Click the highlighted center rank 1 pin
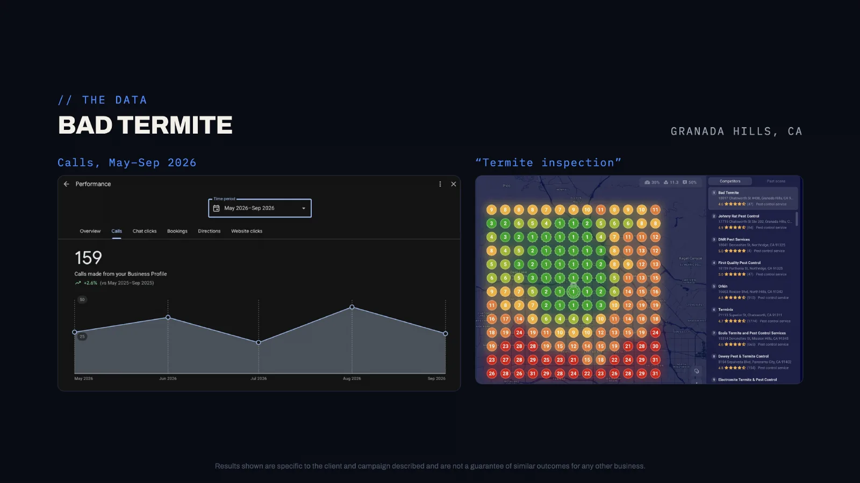The width and height of the screenshot is (860, 483). point(574,292)
